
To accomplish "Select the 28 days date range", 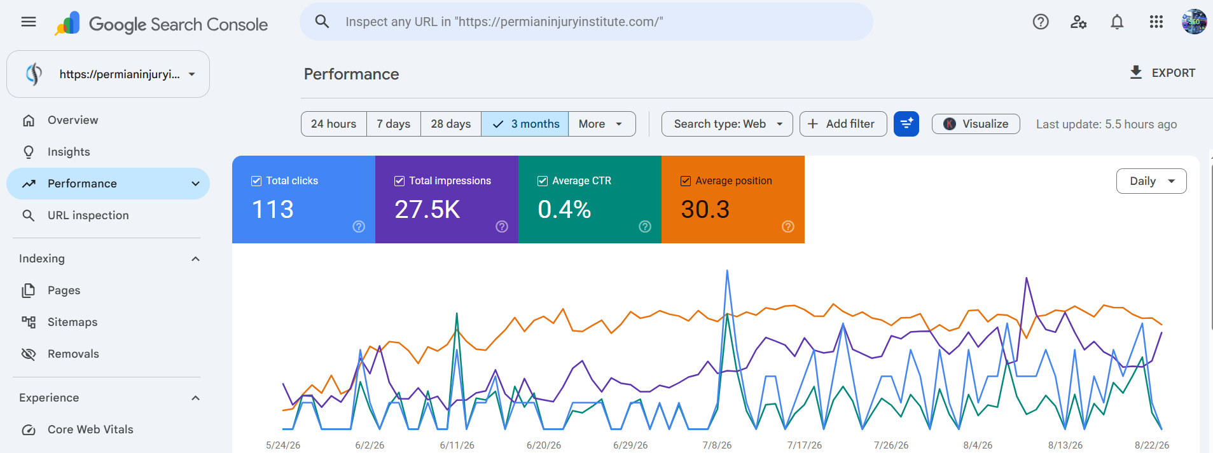I will pyautogui.click(x=451, y=124).
